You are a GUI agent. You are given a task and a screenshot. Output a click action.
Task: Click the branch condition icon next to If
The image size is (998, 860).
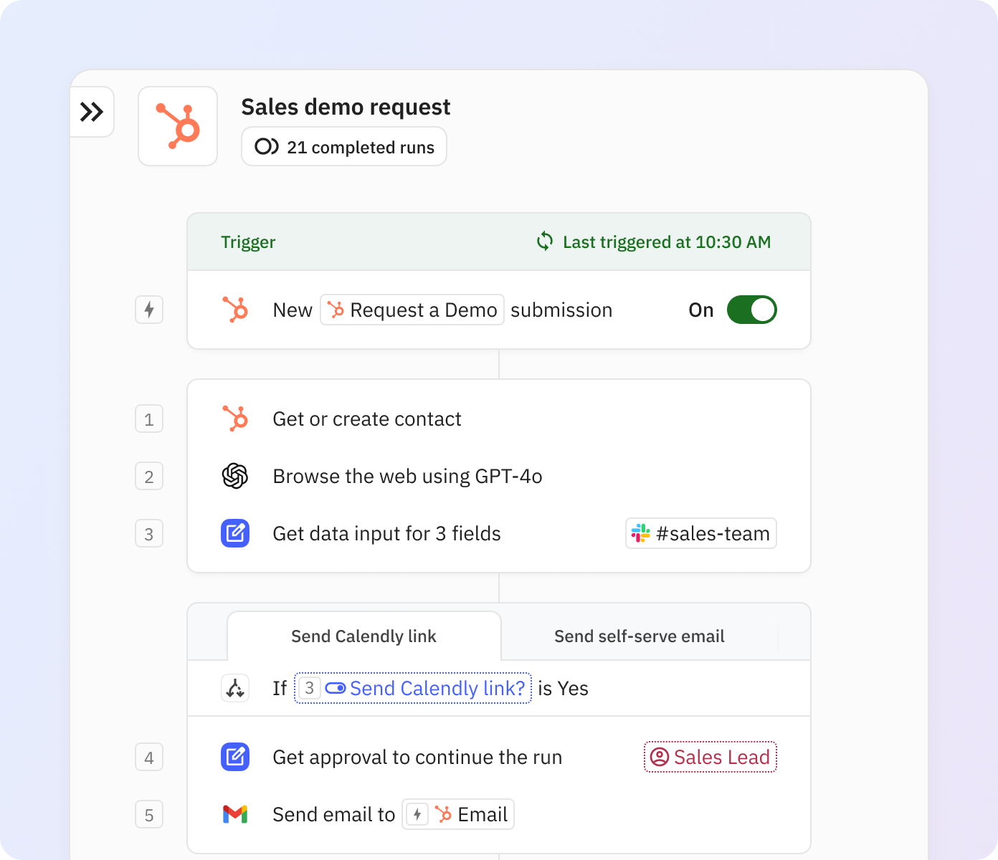pyautogui.click(x=235, y=688)
